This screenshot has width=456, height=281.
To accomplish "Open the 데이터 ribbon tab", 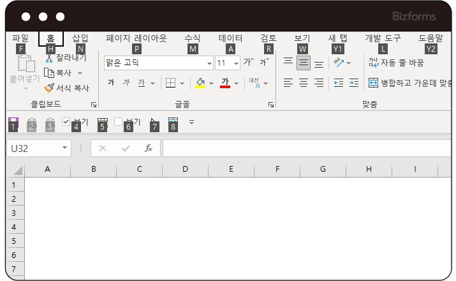I will (230, 38).
